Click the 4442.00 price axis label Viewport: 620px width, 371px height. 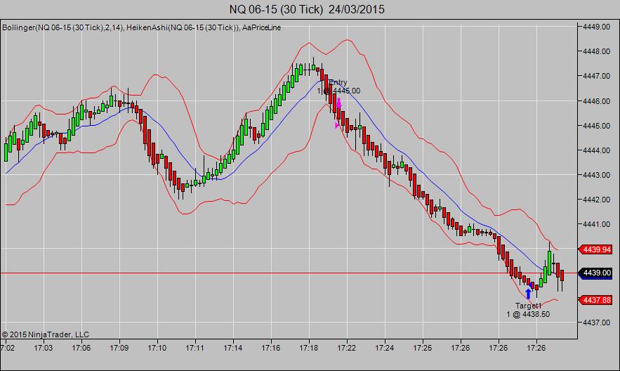coord(596,200)
